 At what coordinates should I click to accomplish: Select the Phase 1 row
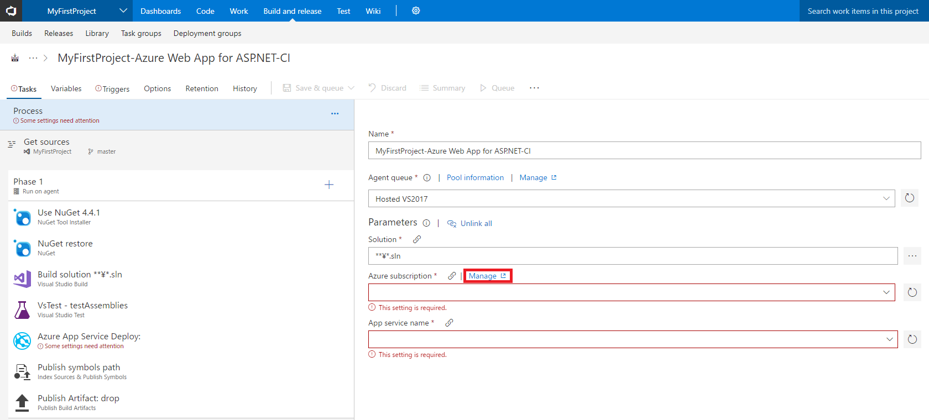180,186
